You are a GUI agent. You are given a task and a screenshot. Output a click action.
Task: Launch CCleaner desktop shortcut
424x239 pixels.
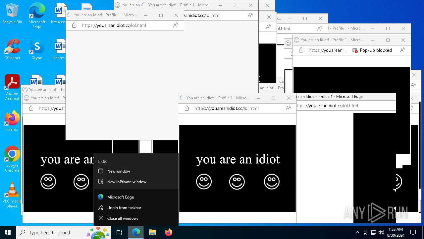pos(12,49)
